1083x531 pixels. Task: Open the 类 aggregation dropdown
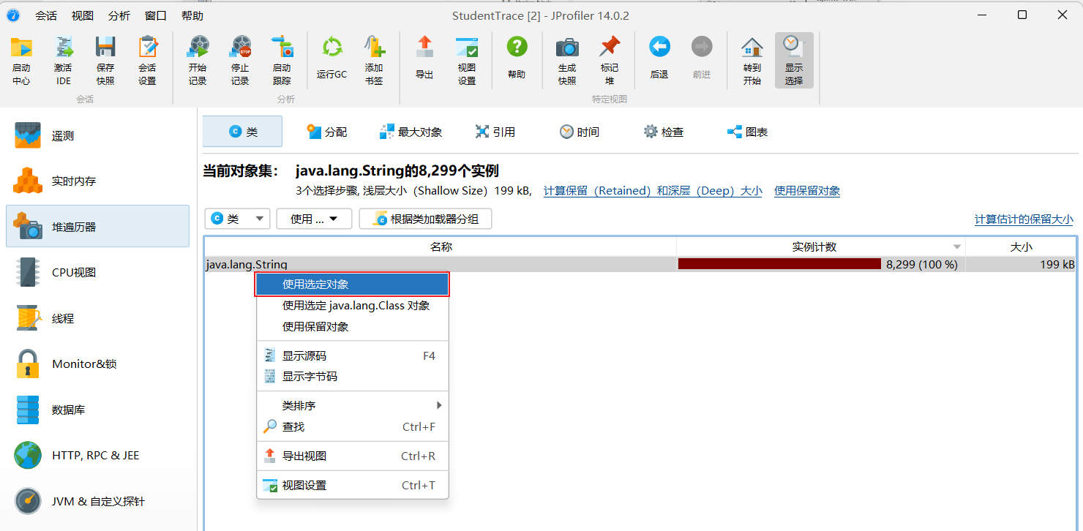[237, 219]
